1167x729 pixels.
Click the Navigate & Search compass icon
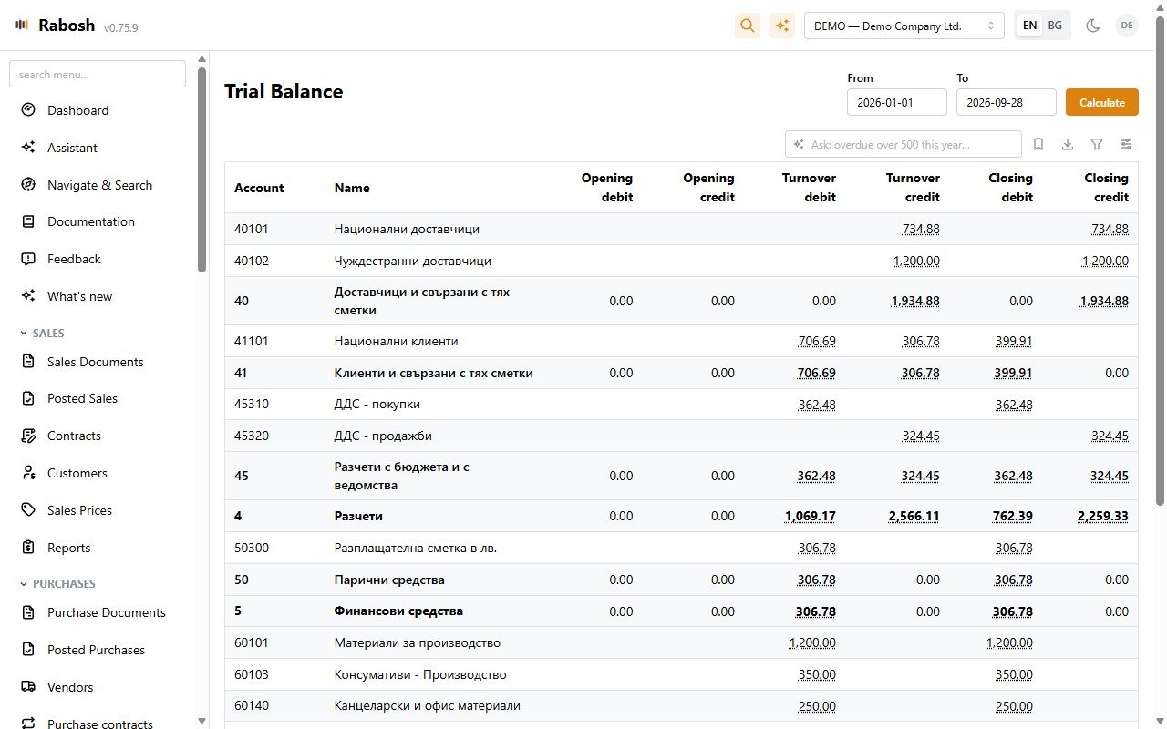tap(28, 185)
